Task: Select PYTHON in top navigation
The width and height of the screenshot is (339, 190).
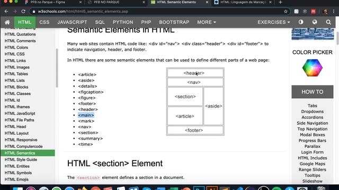Action: coord(123,22)
